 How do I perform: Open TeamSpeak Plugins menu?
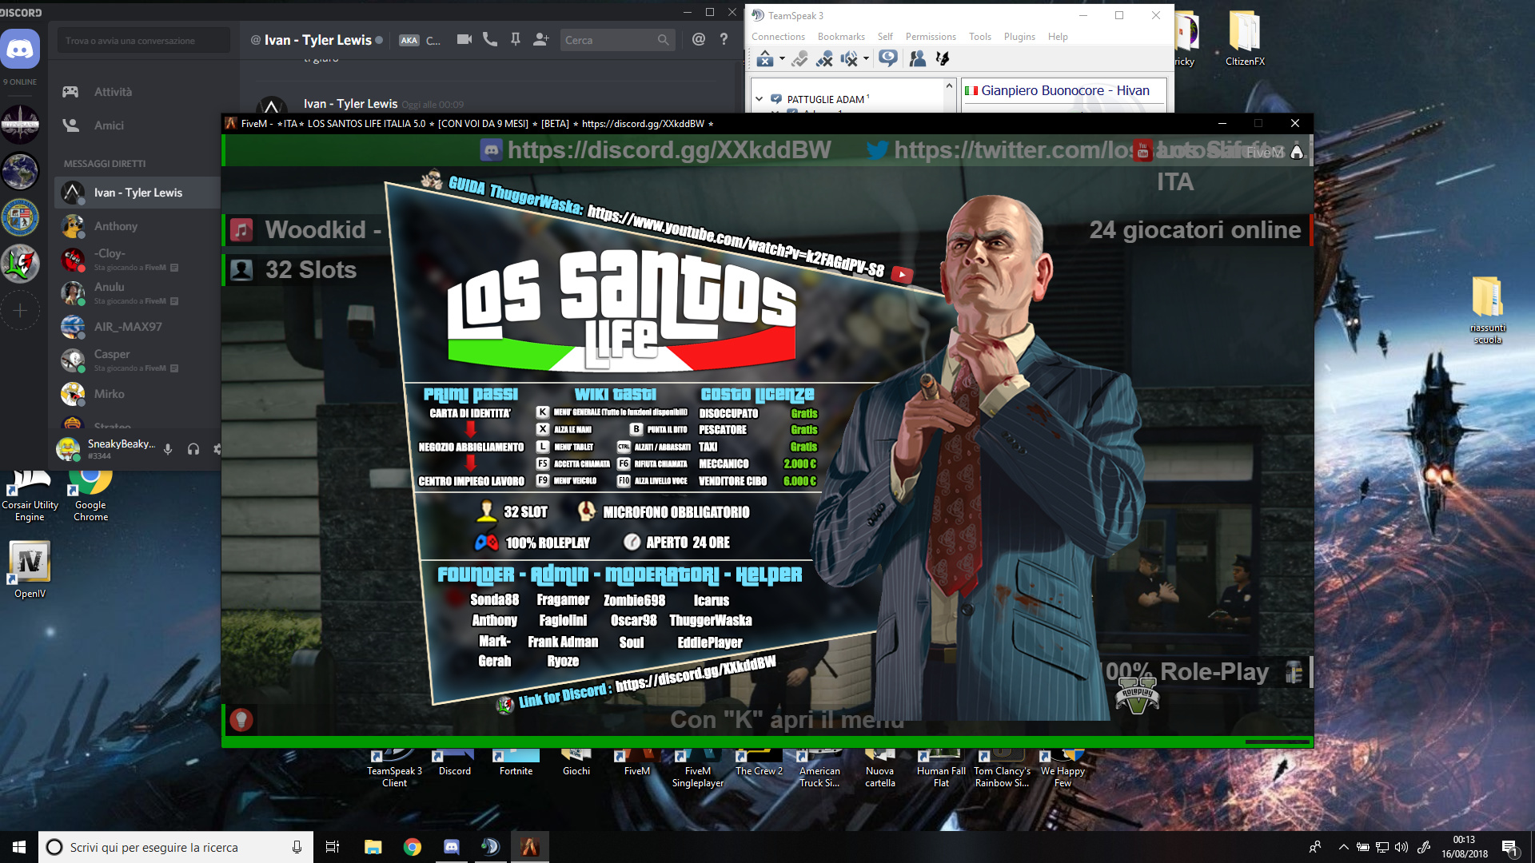(1019, 37)
